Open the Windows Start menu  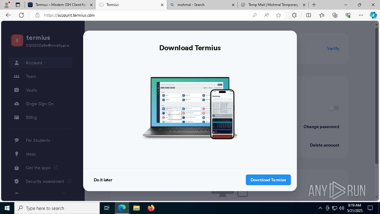coord(7,208)
